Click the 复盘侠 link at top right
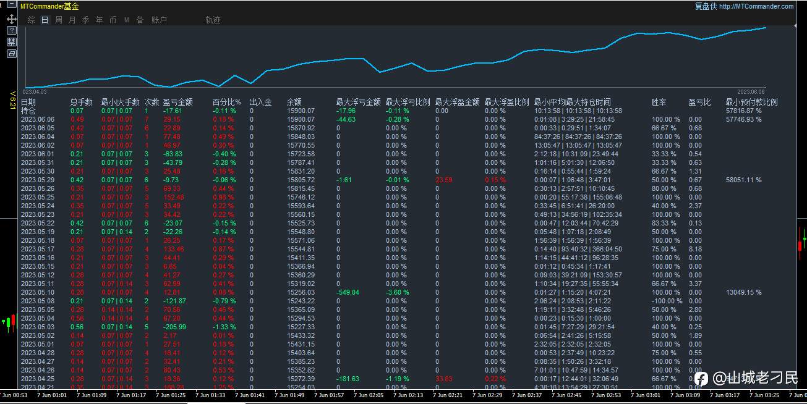 706,6
